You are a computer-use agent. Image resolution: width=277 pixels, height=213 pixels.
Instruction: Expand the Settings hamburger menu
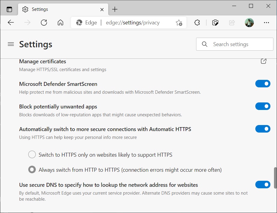[11, 44]
